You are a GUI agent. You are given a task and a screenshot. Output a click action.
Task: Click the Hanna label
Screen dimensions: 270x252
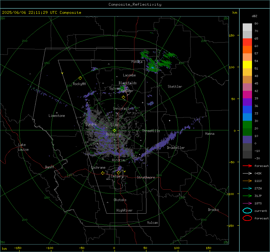pos(210,134)
